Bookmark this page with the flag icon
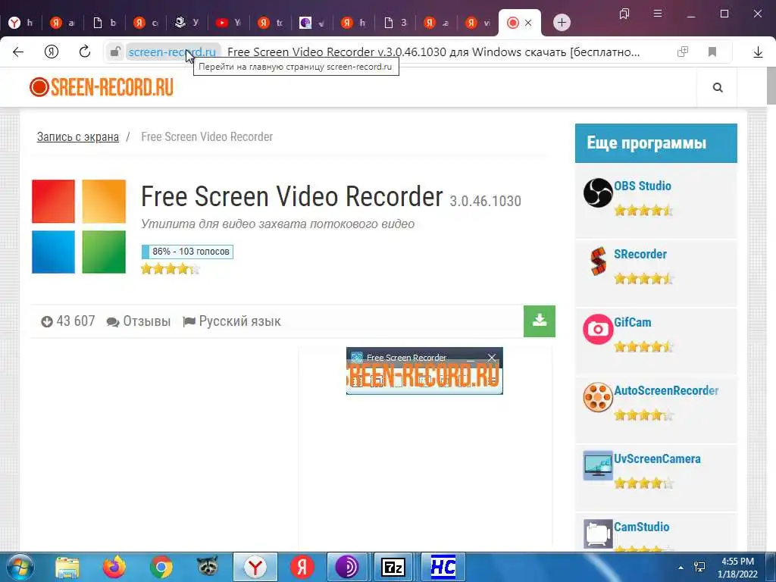The width and height of the screenshot is (776, 582). click(712, 52)
